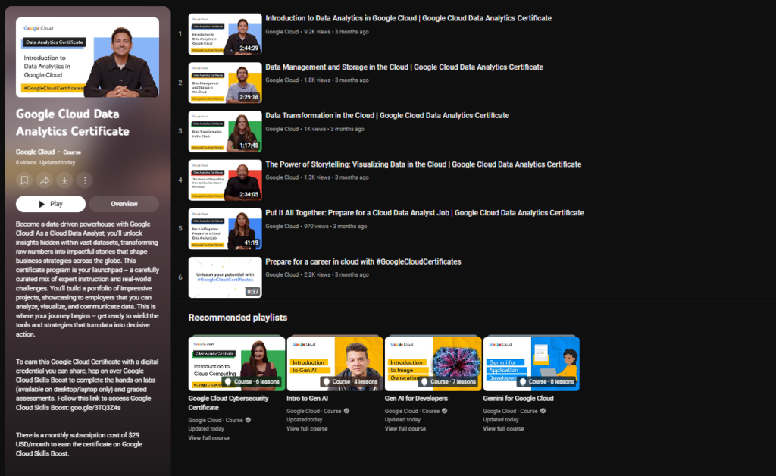Click verified checkmark beside Gemini for Google Cloud channel
The height and width of the screenshot is (476, 776).
543,411
